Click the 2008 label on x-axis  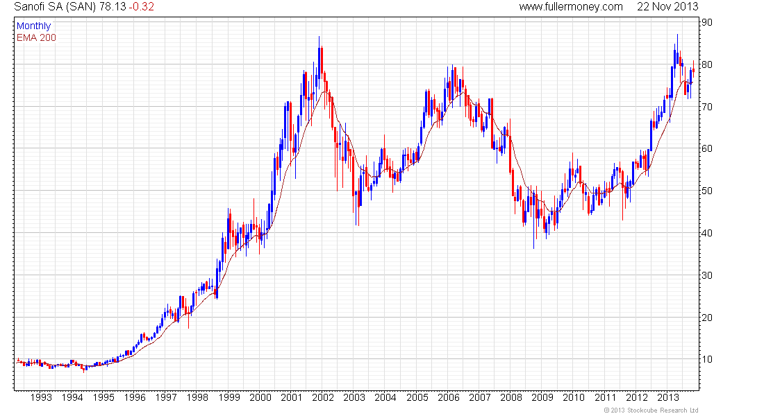tap(510, 397)
